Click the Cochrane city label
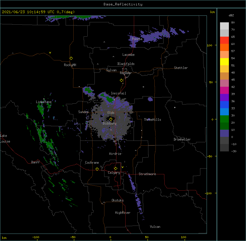Image resolution: width=246 pixels, height=241 pixels. [x=92, y=163]
